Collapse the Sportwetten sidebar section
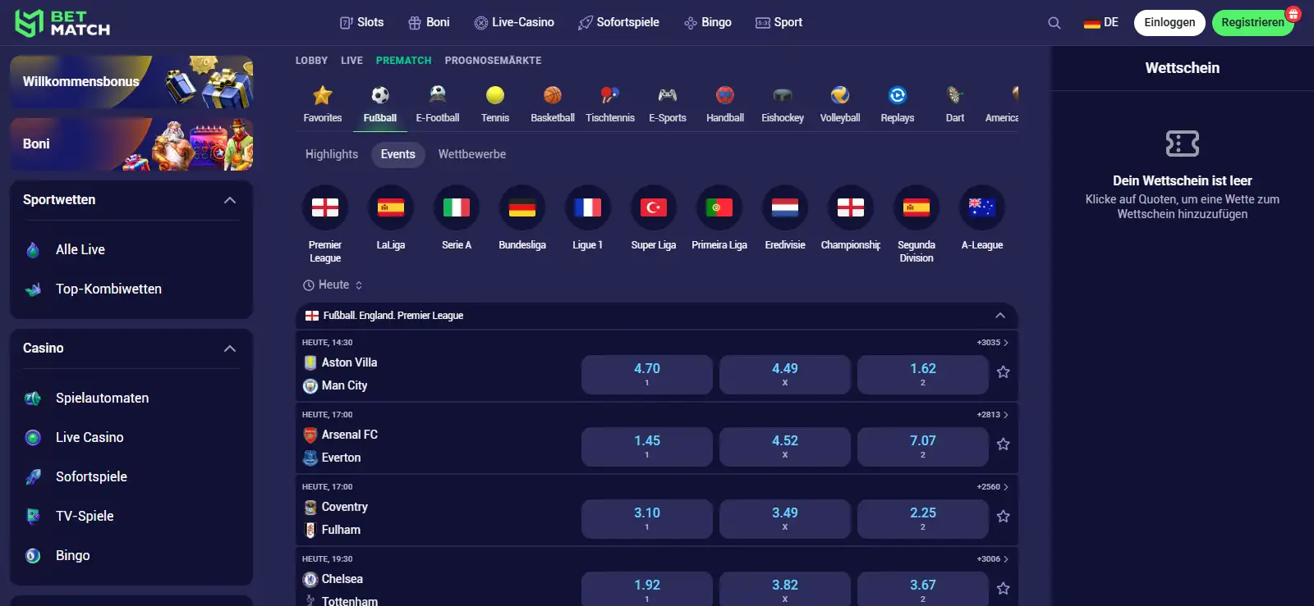Screen dimensions: 1314x606 [x=230, y=200]
